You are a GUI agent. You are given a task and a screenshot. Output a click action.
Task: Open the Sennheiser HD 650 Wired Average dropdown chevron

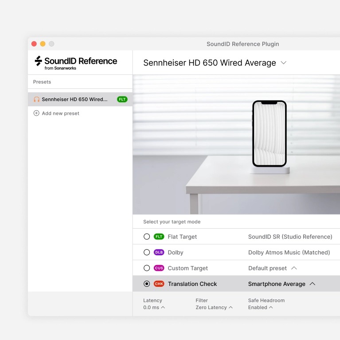pyautogui.click(x=284, y=63)
